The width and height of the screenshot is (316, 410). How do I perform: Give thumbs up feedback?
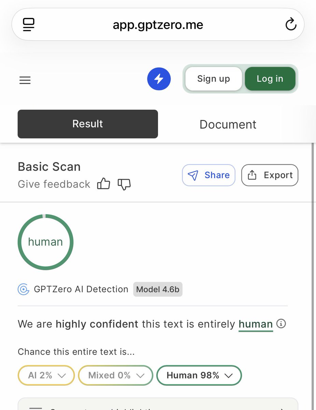click(104, 184)
